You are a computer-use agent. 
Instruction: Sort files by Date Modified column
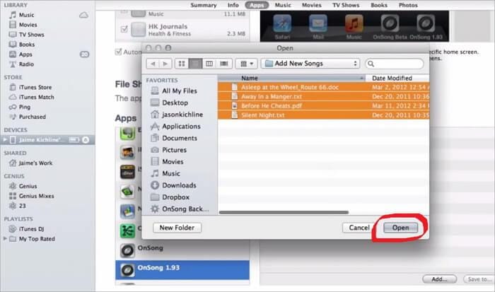[397, 78]
